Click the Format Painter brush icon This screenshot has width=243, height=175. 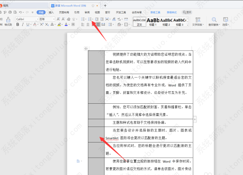click(8, 19)
